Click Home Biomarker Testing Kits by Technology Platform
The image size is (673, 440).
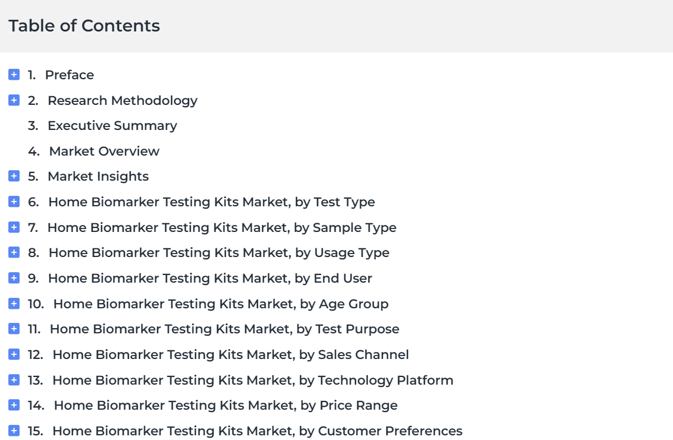click(x=253, y=381)
